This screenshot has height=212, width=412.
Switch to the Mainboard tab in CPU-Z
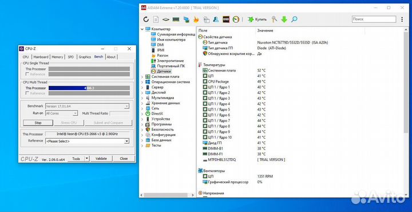pos(41,57)
